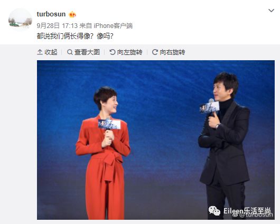This screenshot has height=224, width=280.
Task: Rotate image with 向左旋转
Action: tap(129, 52)
